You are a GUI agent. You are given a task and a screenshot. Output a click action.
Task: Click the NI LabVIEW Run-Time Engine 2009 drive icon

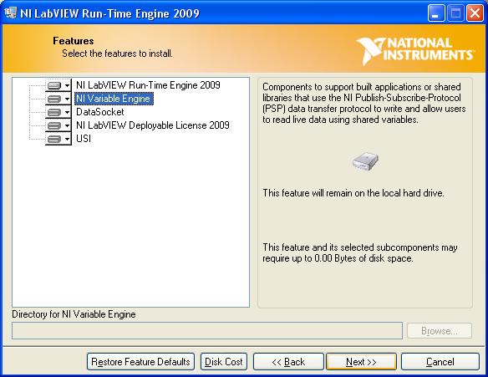tap(54, 85)
